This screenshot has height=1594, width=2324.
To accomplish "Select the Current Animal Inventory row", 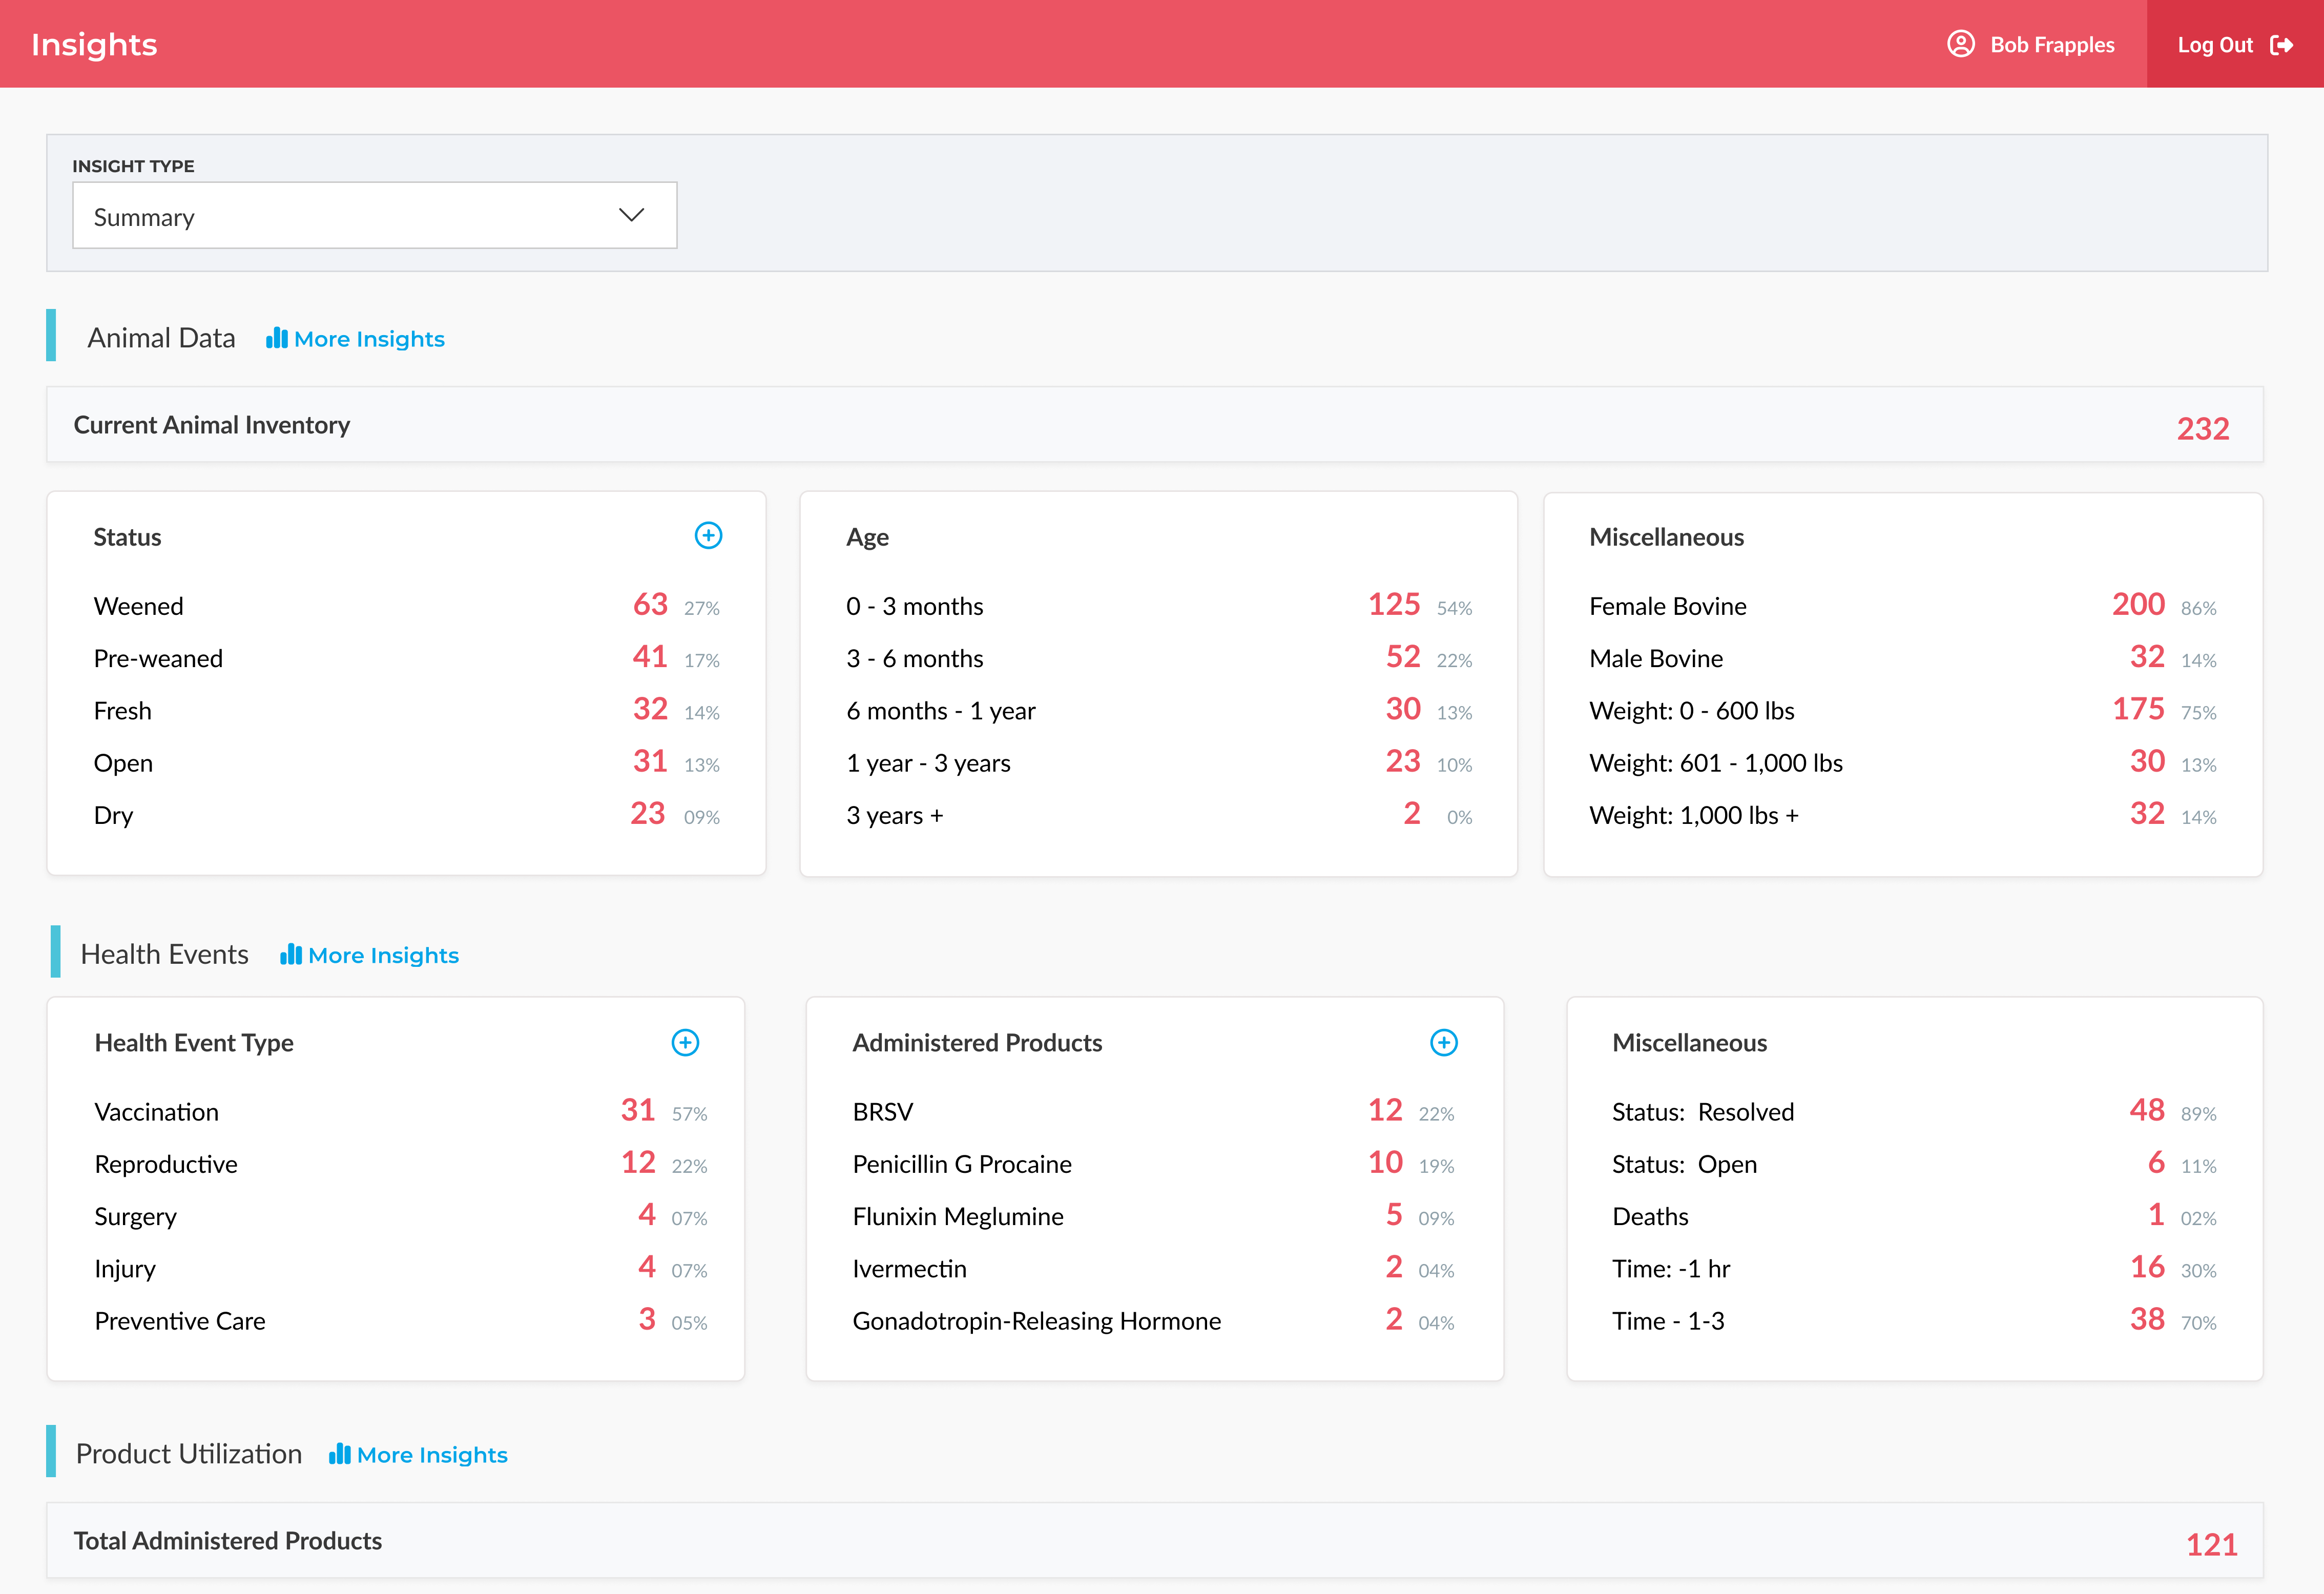I will click(1154, 425).
